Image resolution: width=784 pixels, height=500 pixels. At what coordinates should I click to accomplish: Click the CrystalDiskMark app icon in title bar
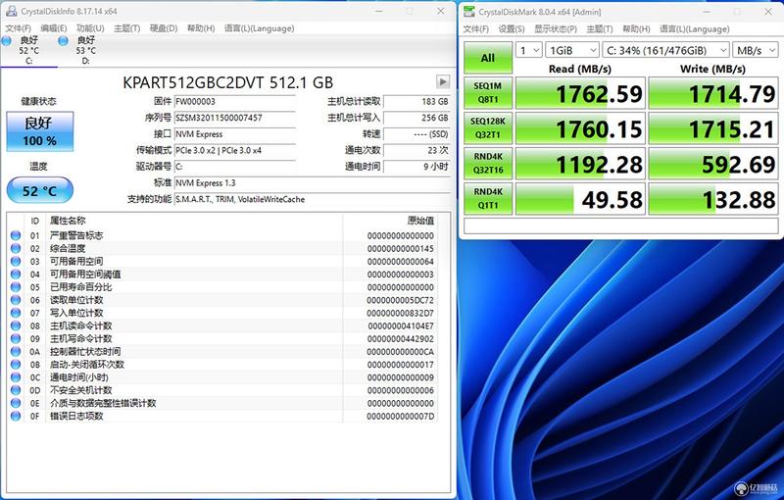(x=469, y=12)
